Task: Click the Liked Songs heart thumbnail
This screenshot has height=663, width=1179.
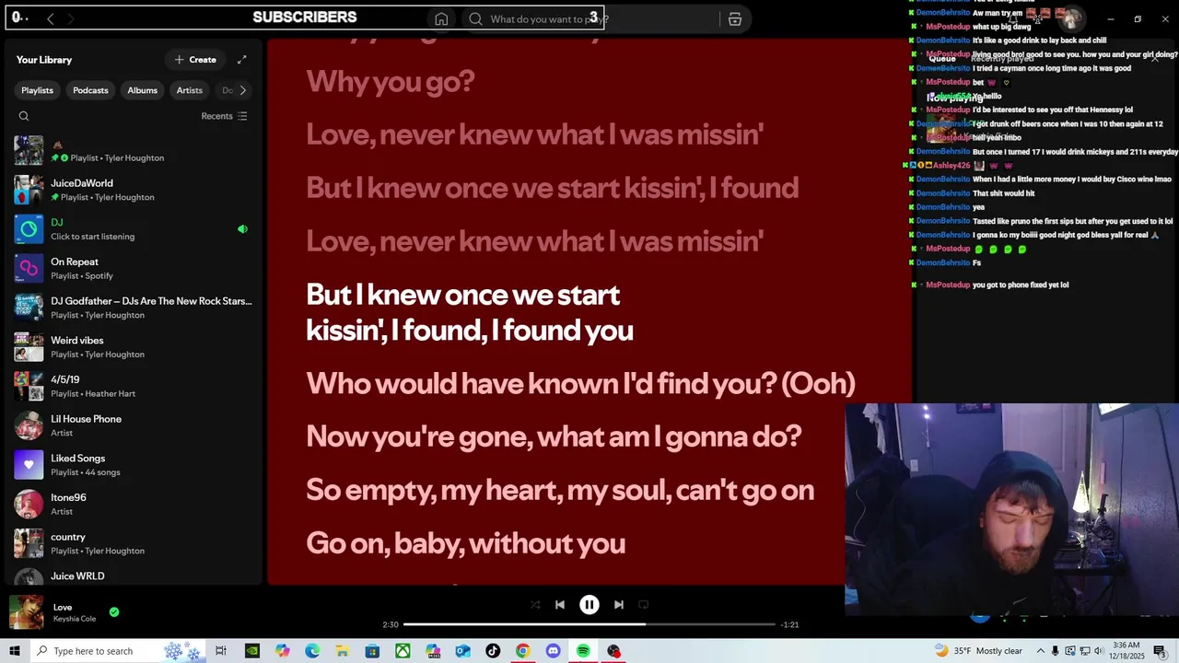Action: (x=29, y=465)
